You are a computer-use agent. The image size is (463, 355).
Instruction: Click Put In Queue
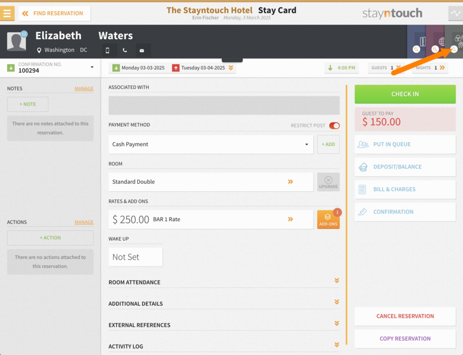tap(405, 145)
